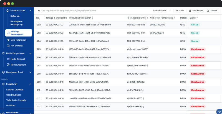Sort by ID Routing Pembayaran column
This screenshot has width=222, height=114.
pos(93,18)
